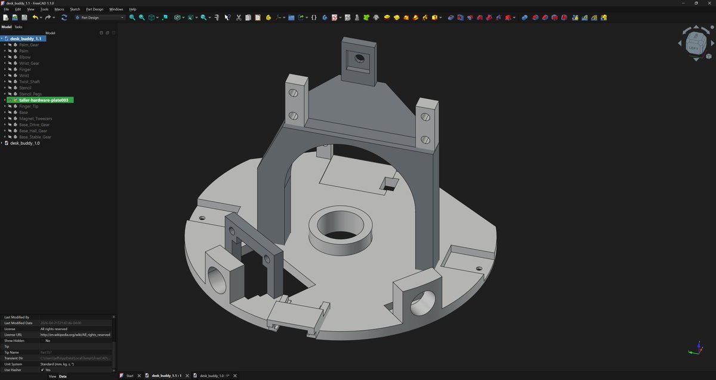This screenshot has height=380, width=716.
Task: Click the Paste clipboard icon
Action: (258, 17)
